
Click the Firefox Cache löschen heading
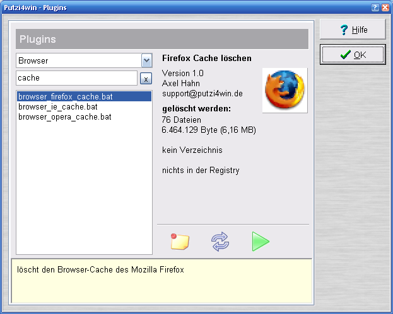pos(207,59)
